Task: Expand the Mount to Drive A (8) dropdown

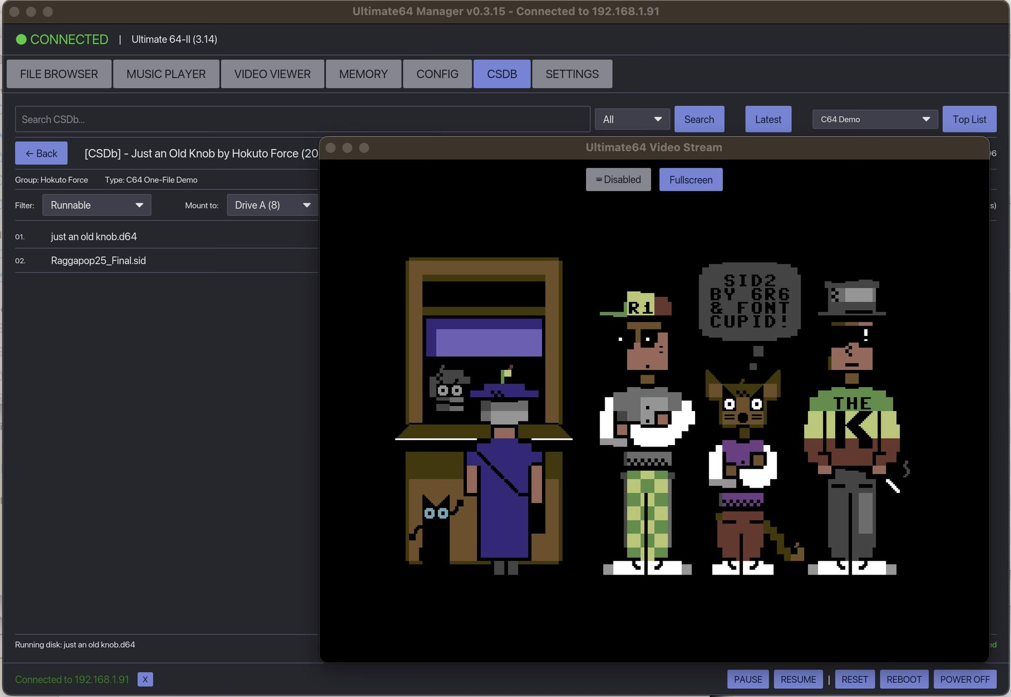Action: coord(272,205)
